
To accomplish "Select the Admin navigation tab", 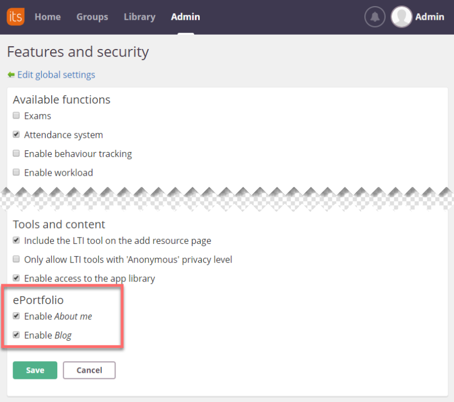I will (x=185, y=17).
